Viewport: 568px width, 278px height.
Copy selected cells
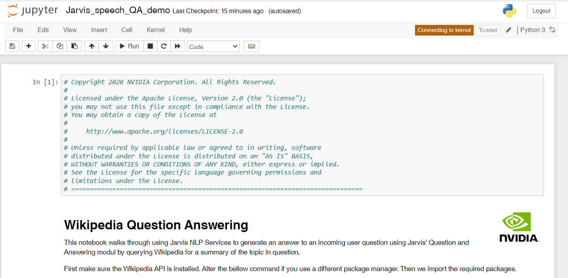click(60, 46)
